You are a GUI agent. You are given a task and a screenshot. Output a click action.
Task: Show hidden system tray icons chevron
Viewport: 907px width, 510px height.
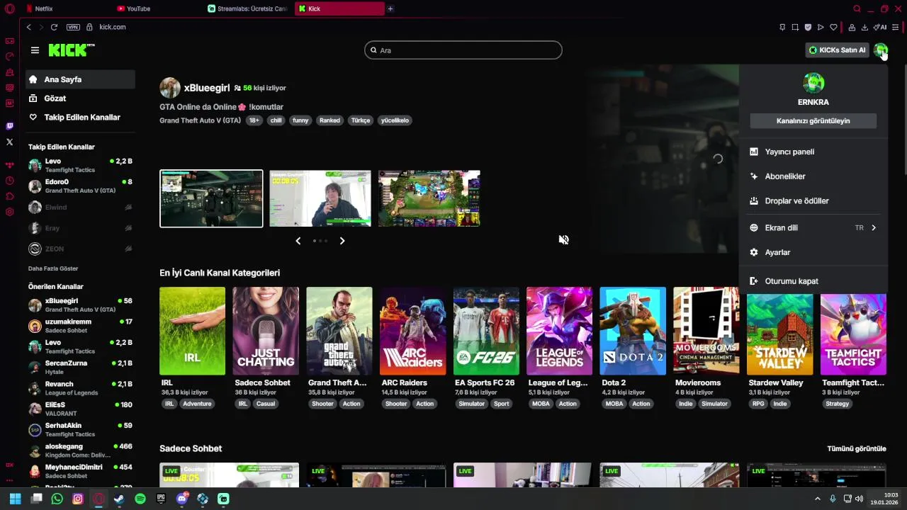pyautogui.click(x=818, y=499)
